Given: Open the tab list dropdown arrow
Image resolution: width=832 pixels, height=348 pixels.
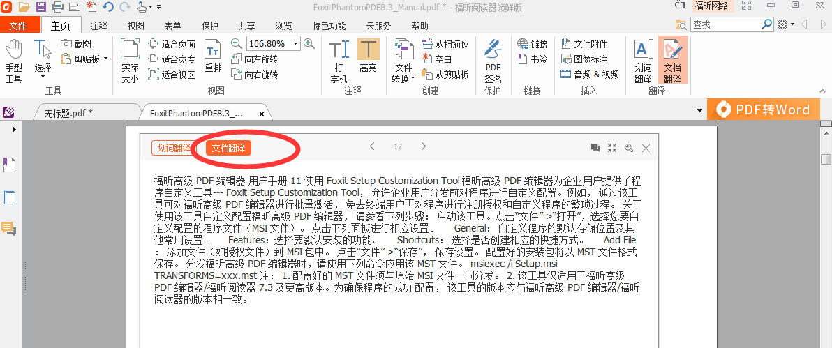Looking at the screenshot, I should (x=700, y=110).
